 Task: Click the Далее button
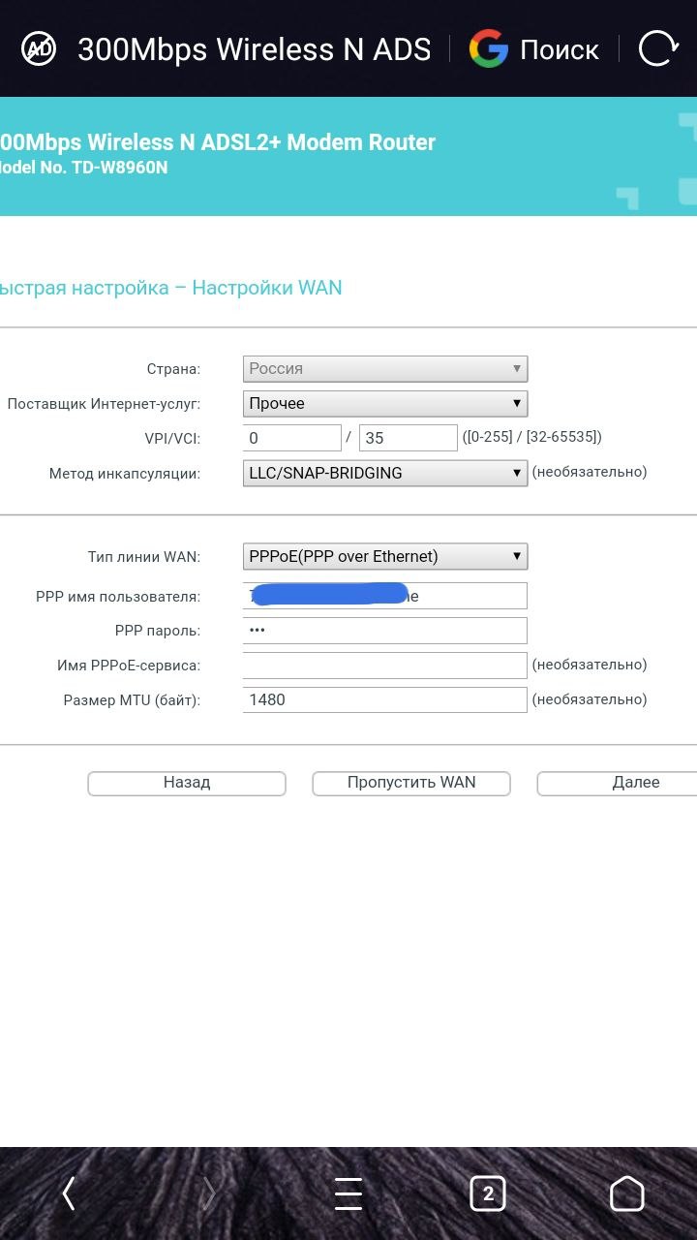pos(618,783)
